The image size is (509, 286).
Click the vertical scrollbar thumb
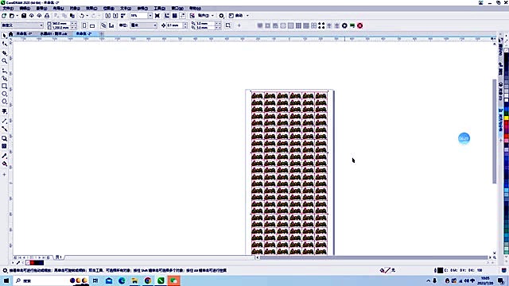click(495, 131)
